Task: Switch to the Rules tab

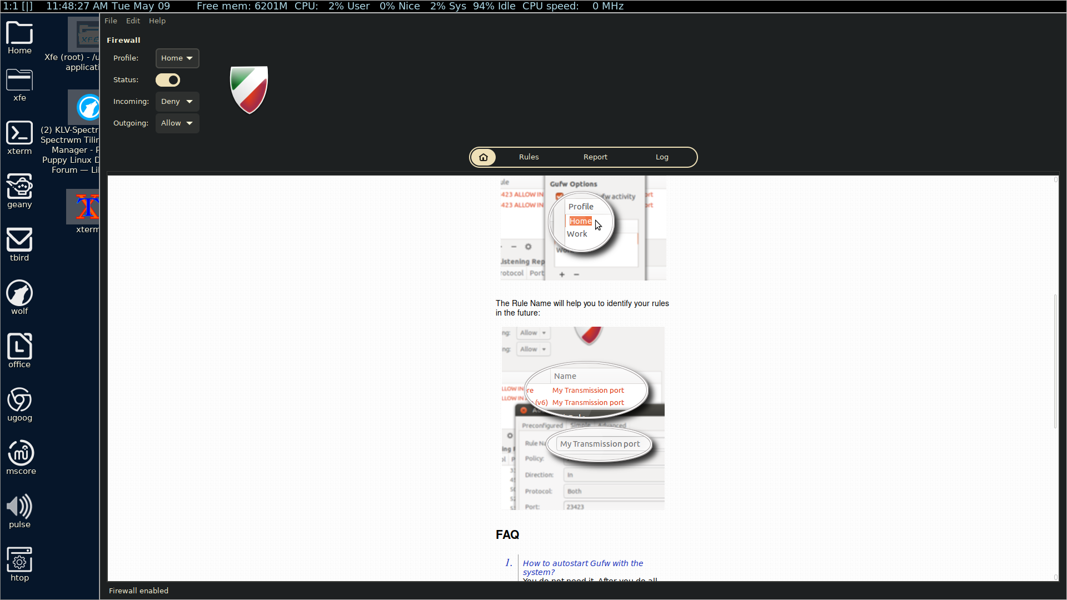Action: (528, 157)
